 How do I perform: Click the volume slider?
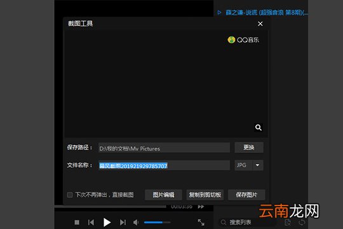[x=157, y=223]
